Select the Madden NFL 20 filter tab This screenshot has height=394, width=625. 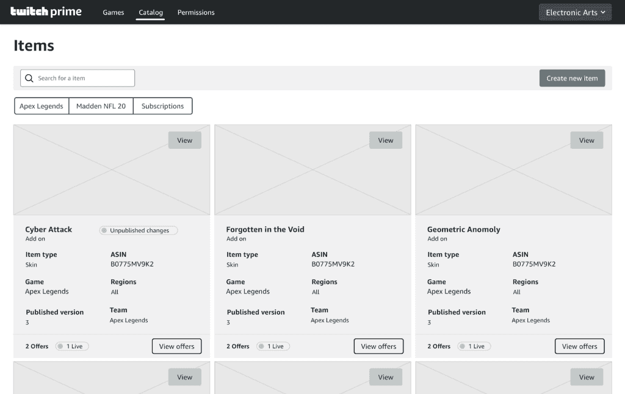point(101,106)
